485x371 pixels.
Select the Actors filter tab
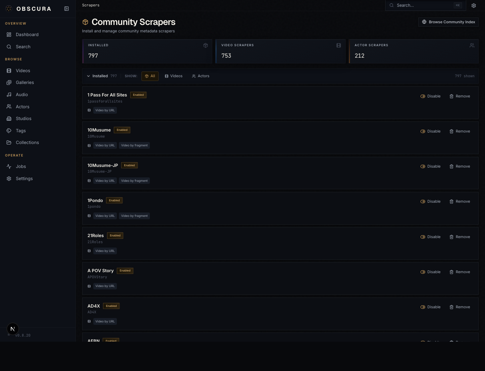point(200,76)
